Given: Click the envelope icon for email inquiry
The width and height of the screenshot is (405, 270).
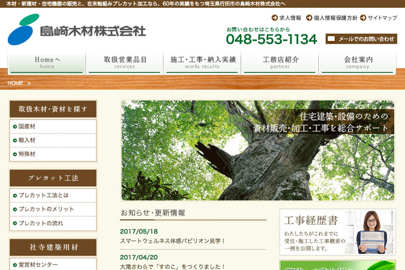Looking at the screenshot, I should pyautogui.click(x=331, y=39).
